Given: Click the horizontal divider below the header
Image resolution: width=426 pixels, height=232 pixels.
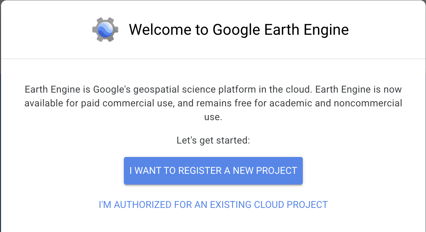Looking at the screenshot, I should 213,59.
